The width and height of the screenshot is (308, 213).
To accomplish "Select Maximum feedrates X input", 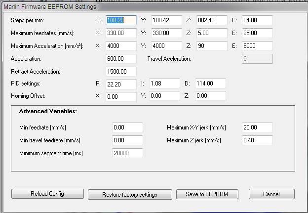I will click(x=121, y=33).
